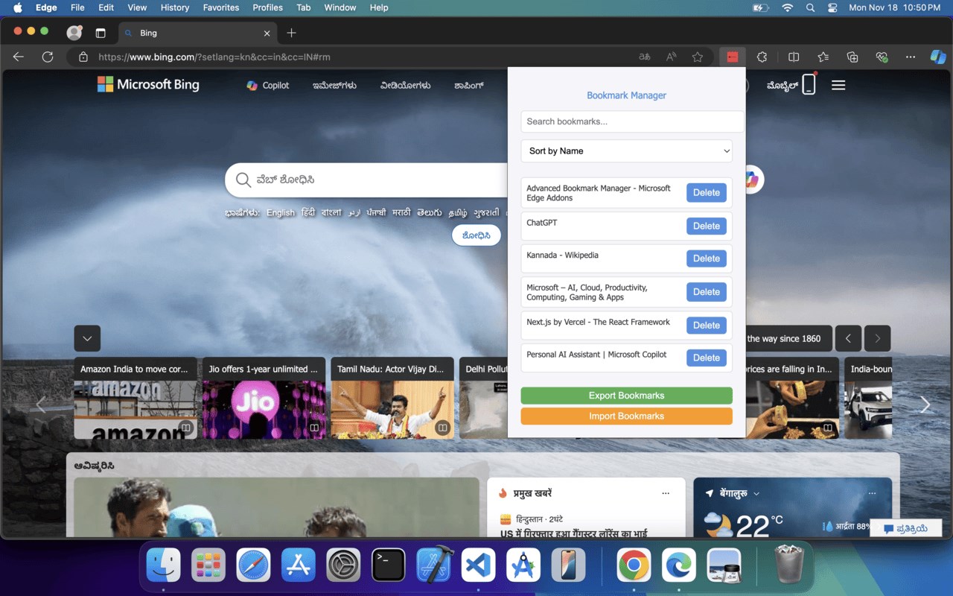Delete the Microsoft AI, Cloud bookmark
The height and width of the screenshot is (596, 953).
[x=707, y=291]
